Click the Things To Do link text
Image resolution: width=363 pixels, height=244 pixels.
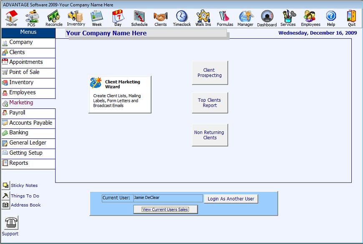(x=25, y=196)
